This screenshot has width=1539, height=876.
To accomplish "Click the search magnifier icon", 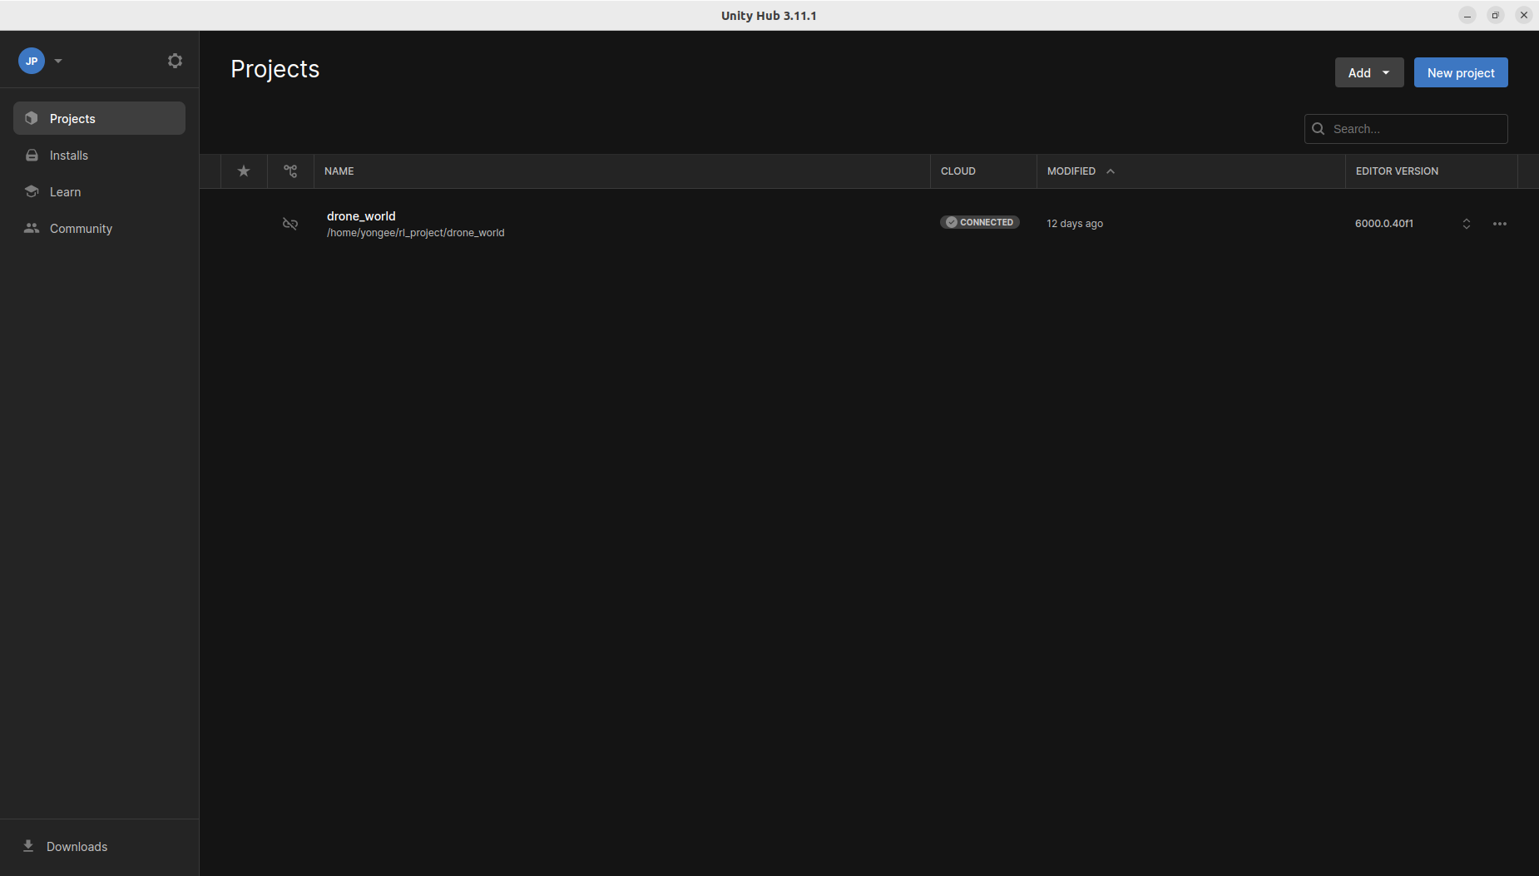I will coord(1319,129).
